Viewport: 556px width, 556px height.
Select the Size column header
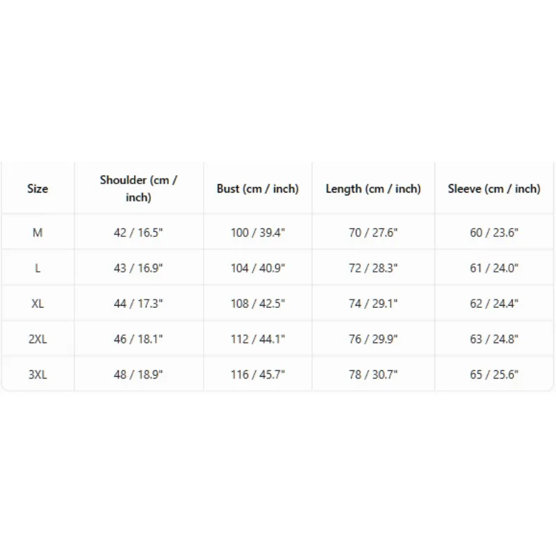[x=38, y=188]
